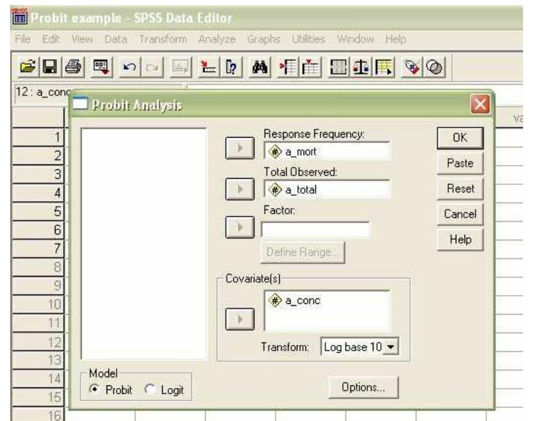The width and height of the screenshot is (533, 421).
Task: Select the Logit model radio button
Action: 149,389
